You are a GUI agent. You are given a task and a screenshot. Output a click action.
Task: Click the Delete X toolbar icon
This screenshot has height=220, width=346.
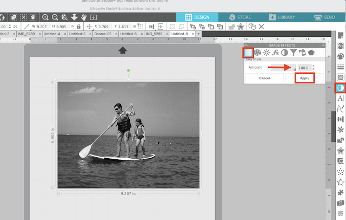[261, 27]
